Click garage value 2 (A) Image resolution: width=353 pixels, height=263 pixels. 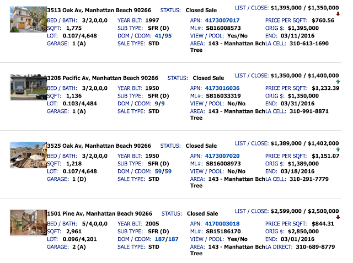coord(79,247)
